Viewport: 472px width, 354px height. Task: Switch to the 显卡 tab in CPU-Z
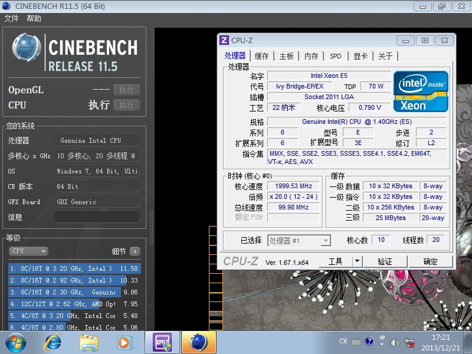[360, 56]
